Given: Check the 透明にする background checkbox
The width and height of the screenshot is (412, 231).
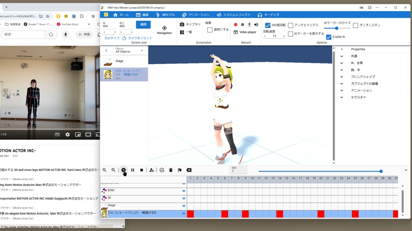Looking at the screenshot, I should tap(210, 30).
